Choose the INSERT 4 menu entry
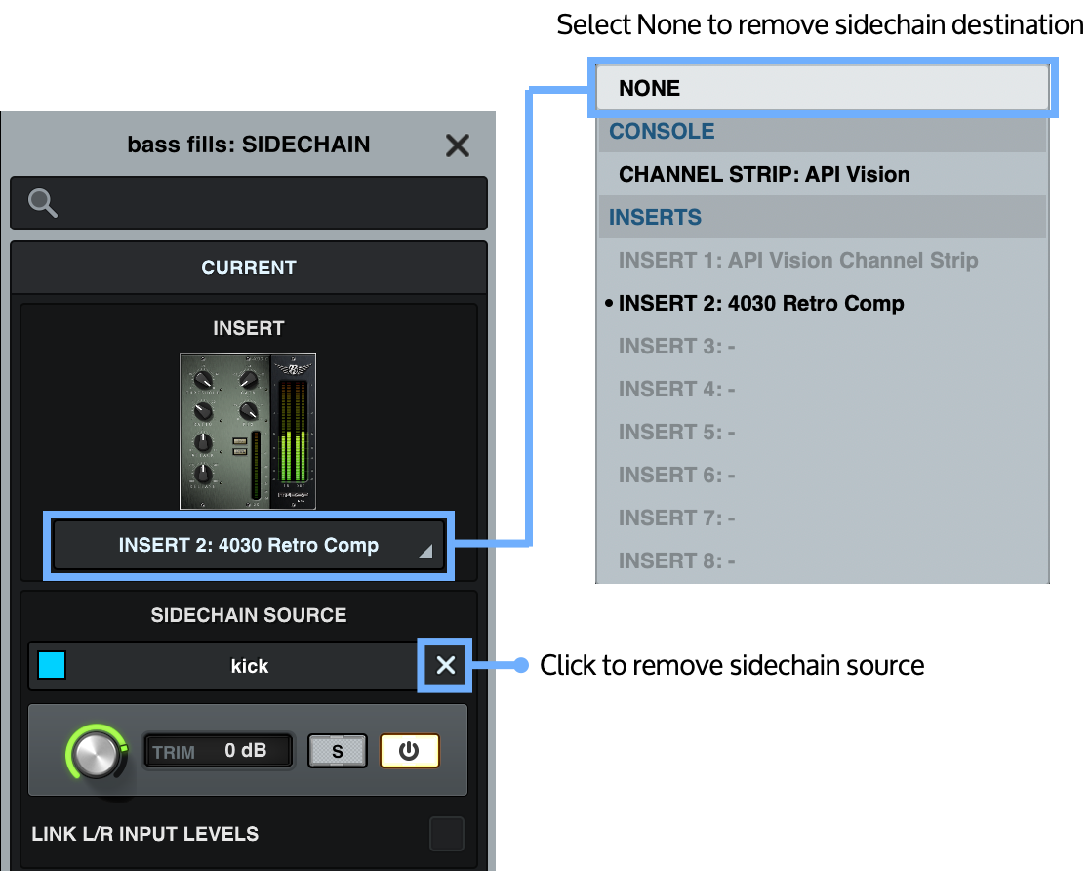 coord(823,390)
